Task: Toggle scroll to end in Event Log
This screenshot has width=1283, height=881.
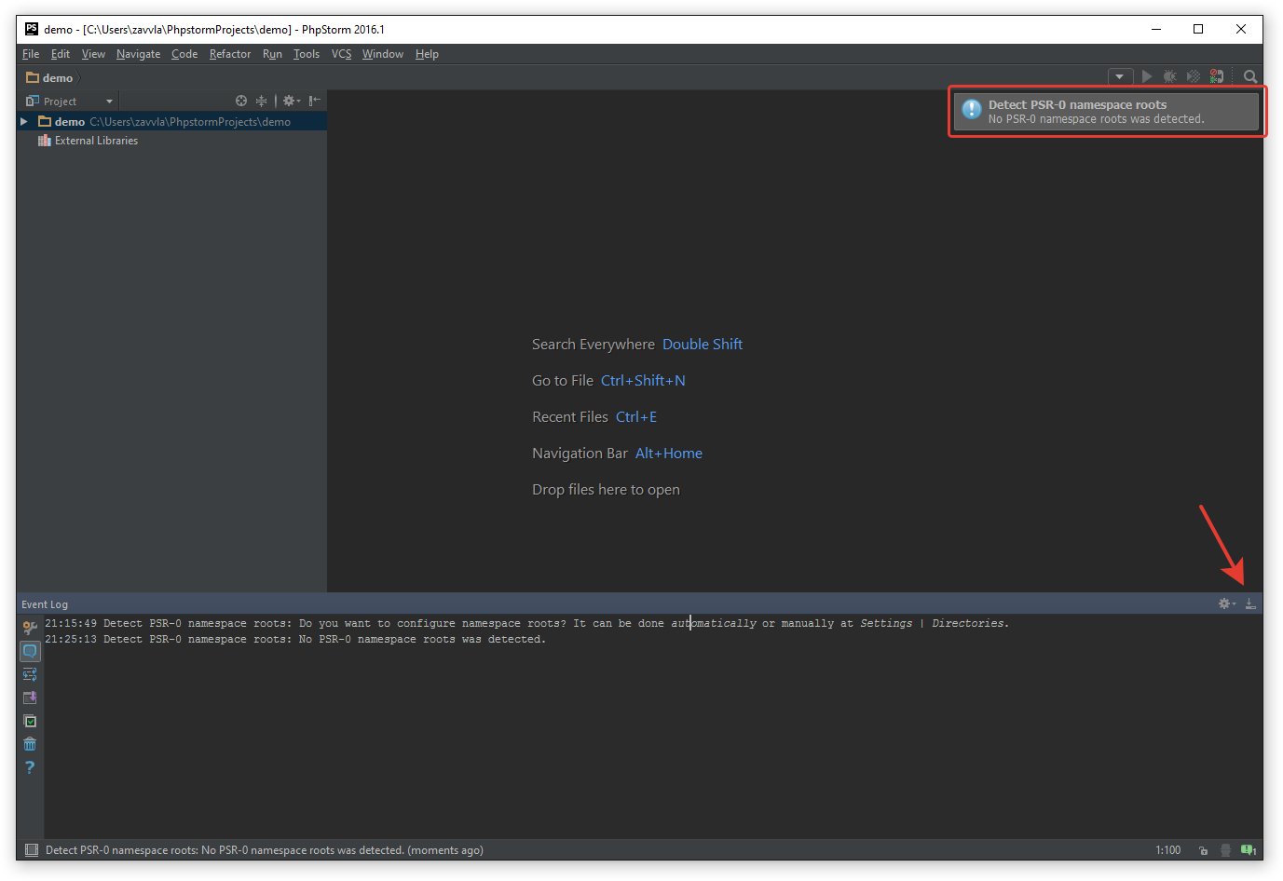Action: [x=30, y=698]
